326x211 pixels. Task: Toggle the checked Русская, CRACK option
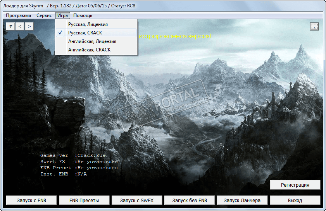pos(96,33)
